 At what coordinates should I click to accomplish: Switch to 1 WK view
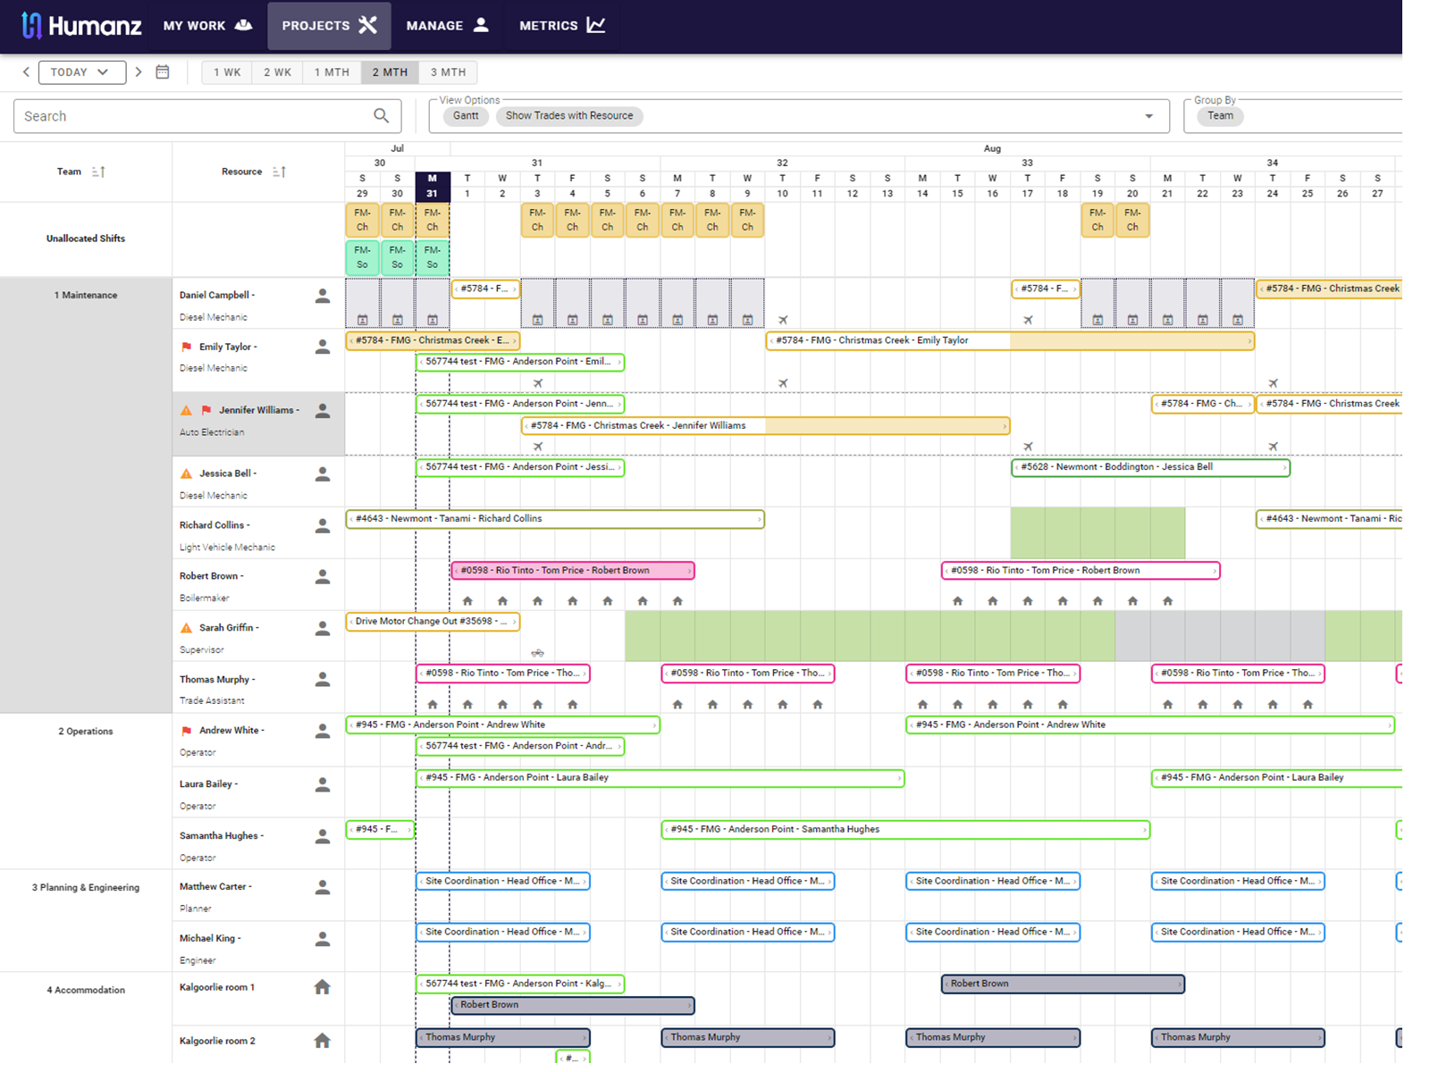[x=227, y=72]
